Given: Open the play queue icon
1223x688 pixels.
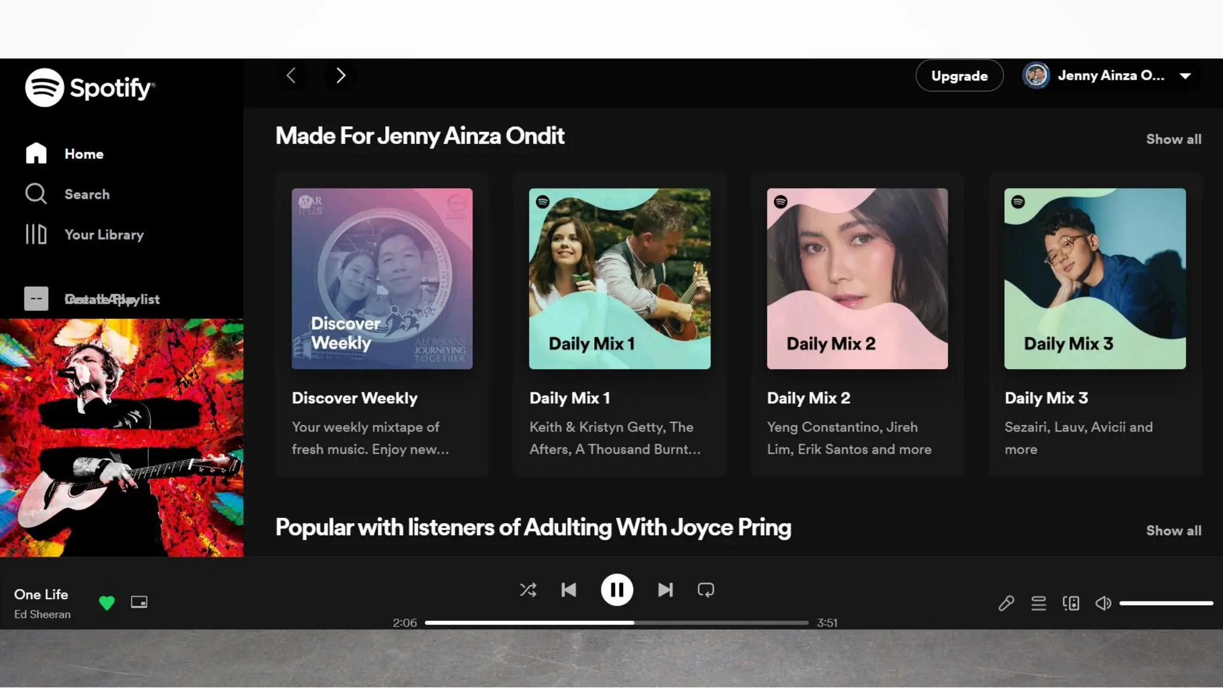Looking at the screenshot, I should point(1038,603).
